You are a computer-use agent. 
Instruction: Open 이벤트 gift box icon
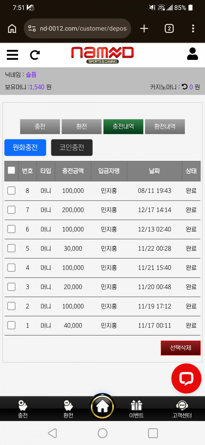[x=136, y=406]
